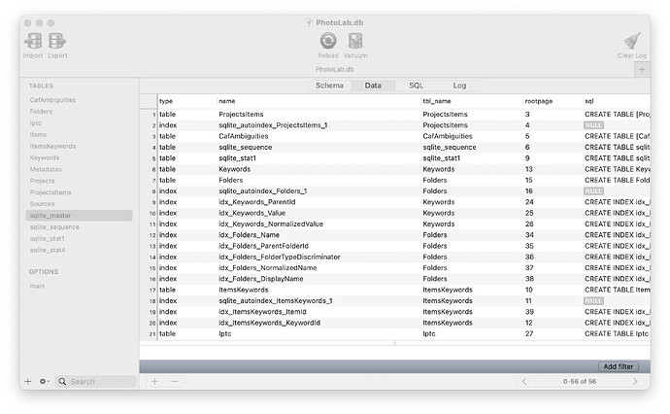Viewport: 670px width, 414px height.
Task: Sort by the rootpage column header
Action: [553, 101]
